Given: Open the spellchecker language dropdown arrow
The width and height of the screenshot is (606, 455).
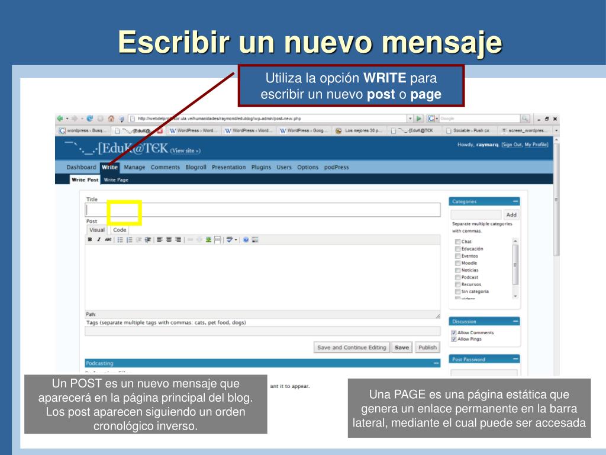Looking at the screenshot, I should pos(236,240).
